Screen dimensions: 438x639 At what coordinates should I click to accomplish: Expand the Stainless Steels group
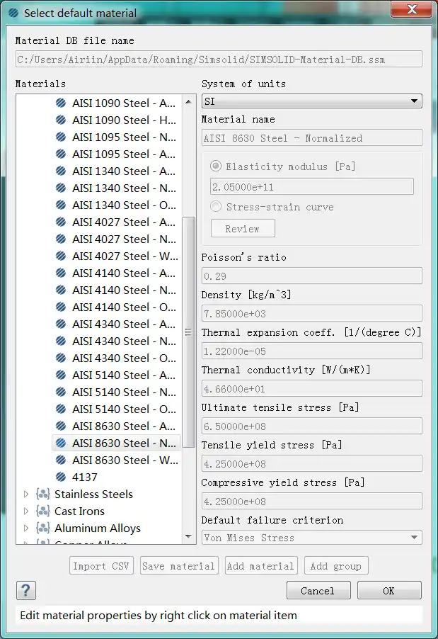point(26,494)
